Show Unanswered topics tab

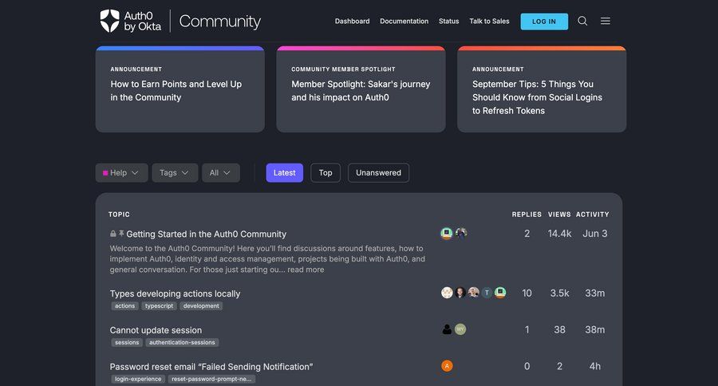(378, 172)
